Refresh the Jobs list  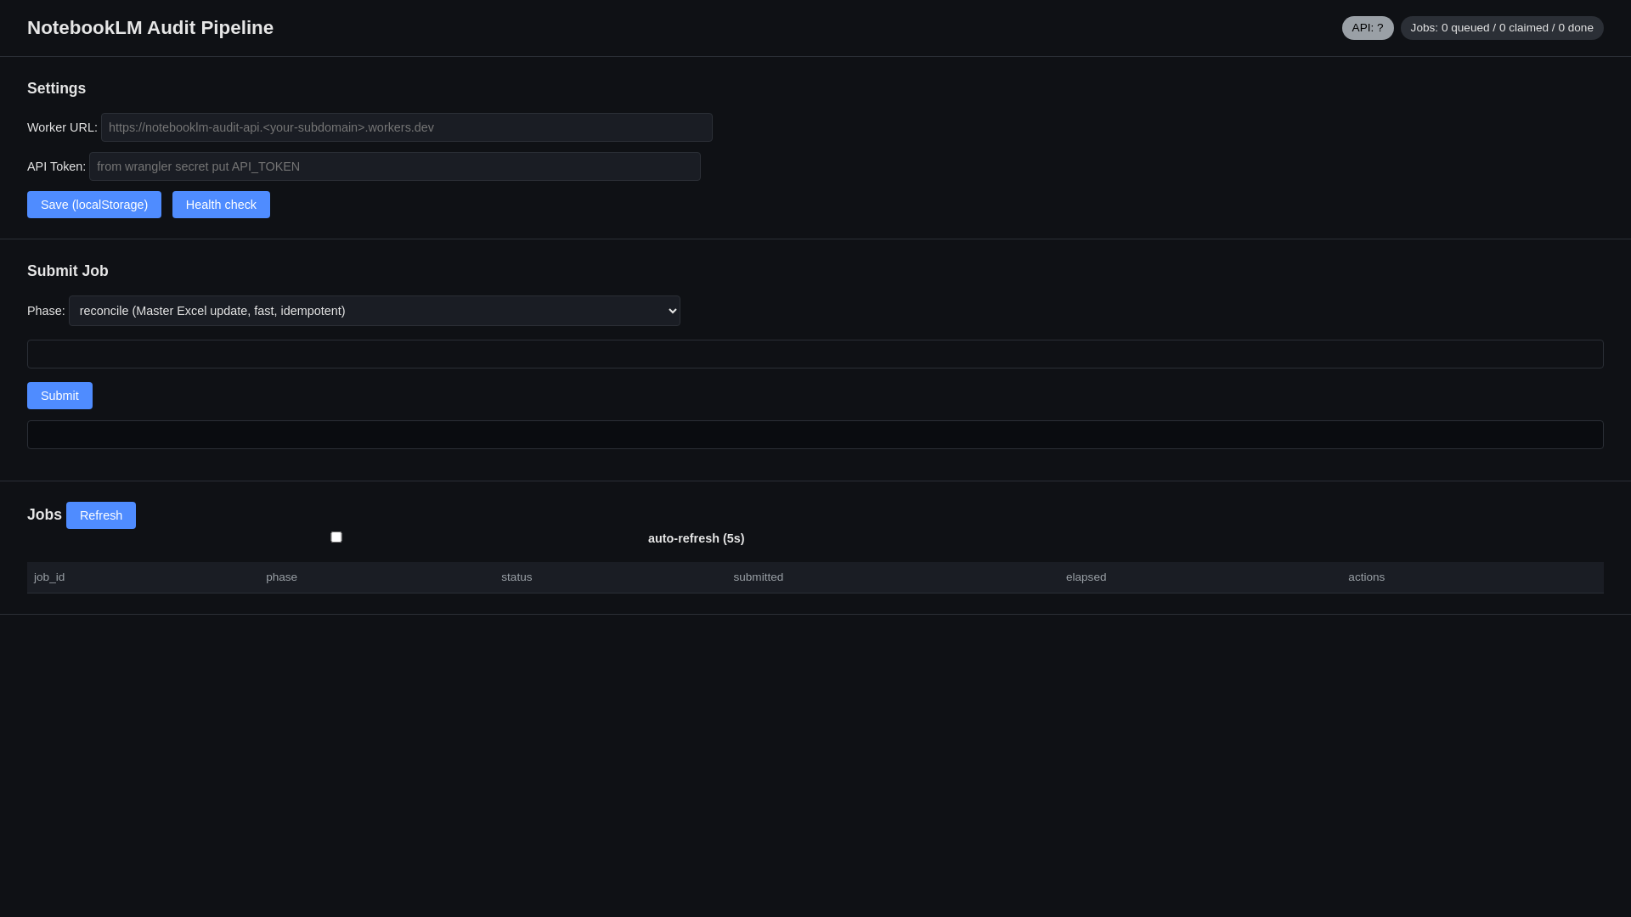[101, 515]
